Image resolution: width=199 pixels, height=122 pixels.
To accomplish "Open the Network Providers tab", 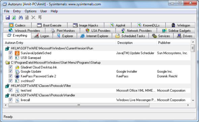I will (136, 31).
